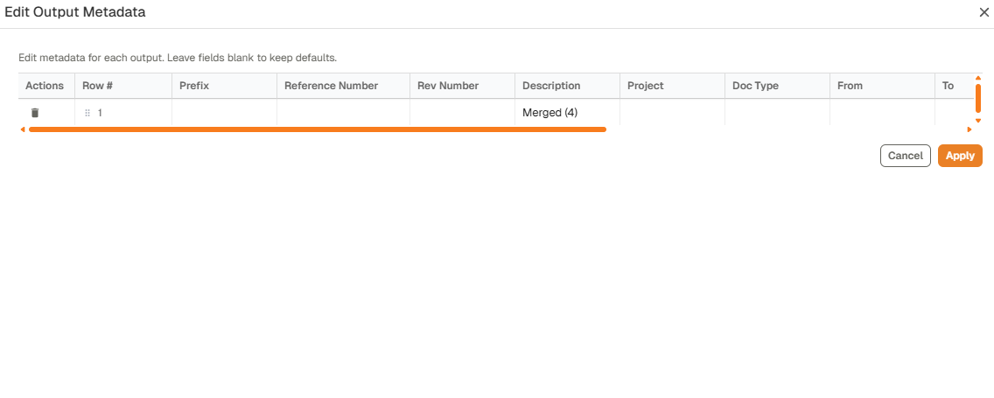Click the horizontal scrollbar's left arrow

click(22, 129)
